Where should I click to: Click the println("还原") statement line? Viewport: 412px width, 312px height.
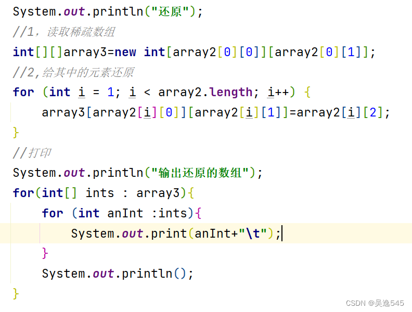108,11
